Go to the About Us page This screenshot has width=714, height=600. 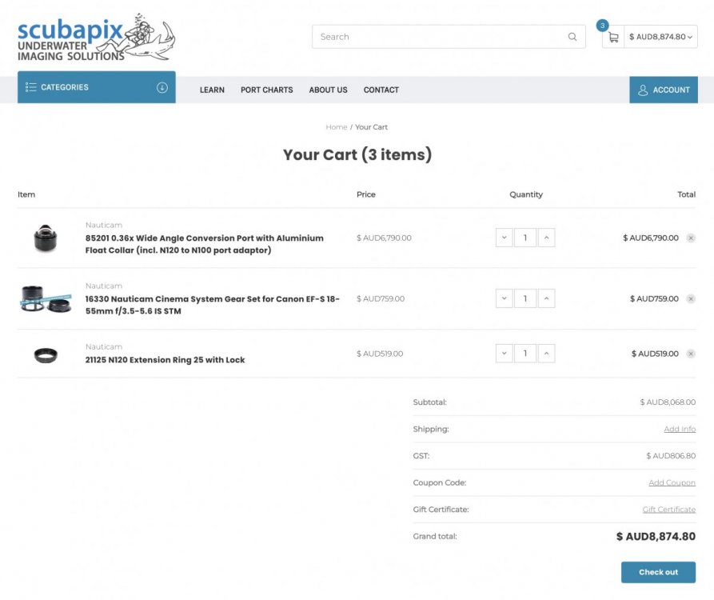(329, 90)
